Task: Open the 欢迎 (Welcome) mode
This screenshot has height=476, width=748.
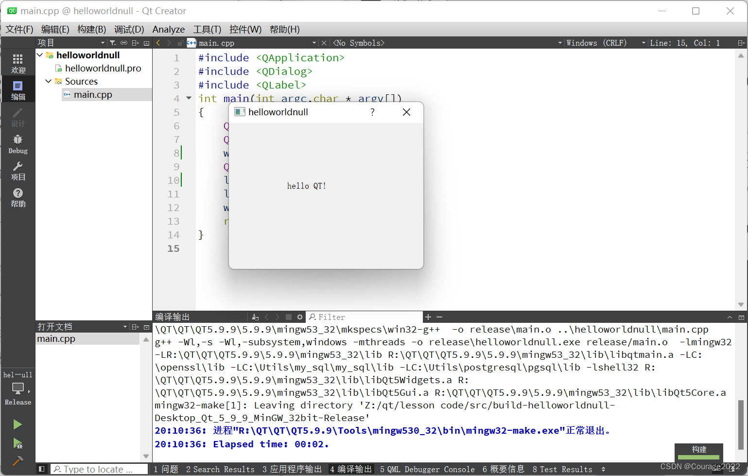Action: pyautogui.click(x=18, y=64)
